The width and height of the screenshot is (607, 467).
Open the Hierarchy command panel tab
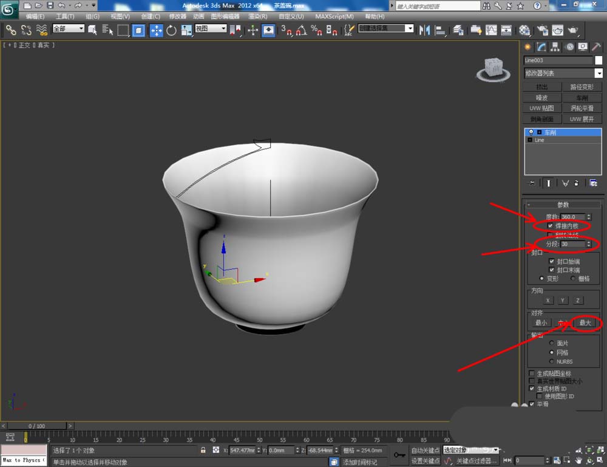(x=555, y=47)
